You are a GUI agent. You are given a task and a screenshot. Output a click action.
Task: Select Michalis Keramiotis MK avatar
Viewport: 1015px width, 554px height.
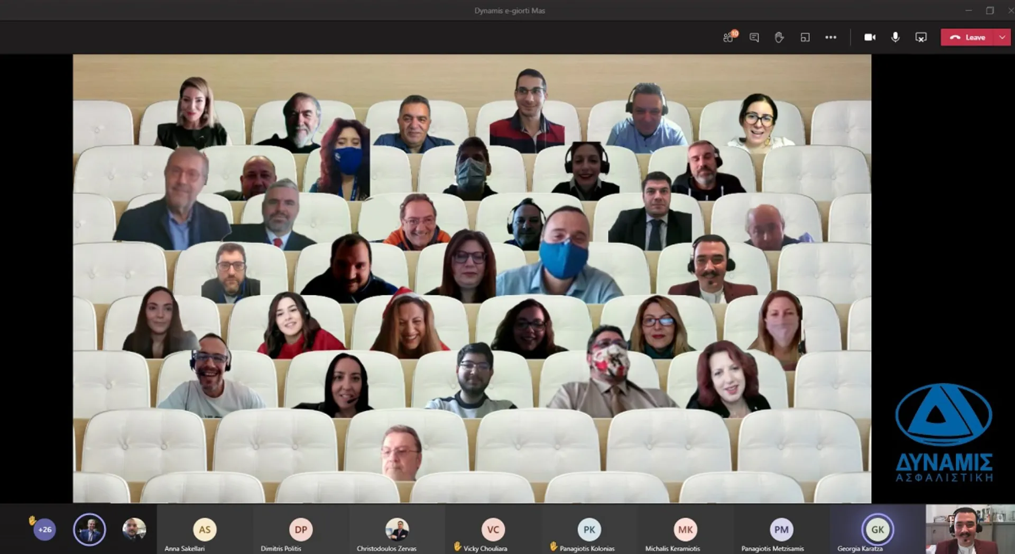[x=685, y=529]
